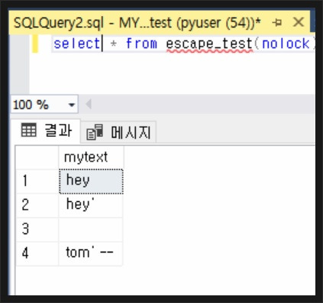Select the cell containing hey in row 1
The width and height of the screenshot is (323, 303).
91,181
